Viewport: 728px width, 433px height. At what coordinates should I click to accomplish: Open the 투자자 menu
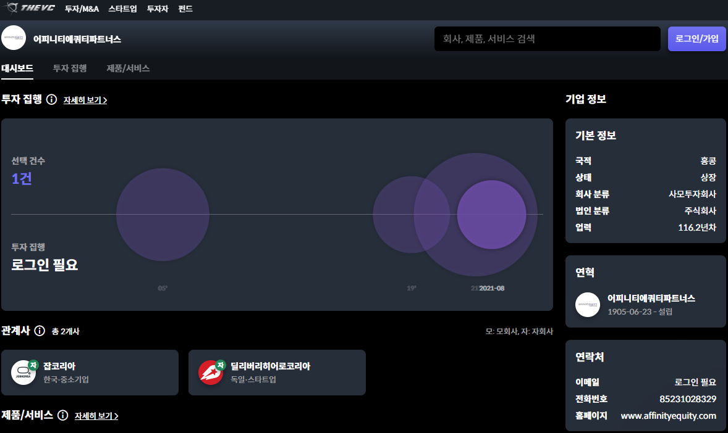pyautogui.click(x=158, y=9)
